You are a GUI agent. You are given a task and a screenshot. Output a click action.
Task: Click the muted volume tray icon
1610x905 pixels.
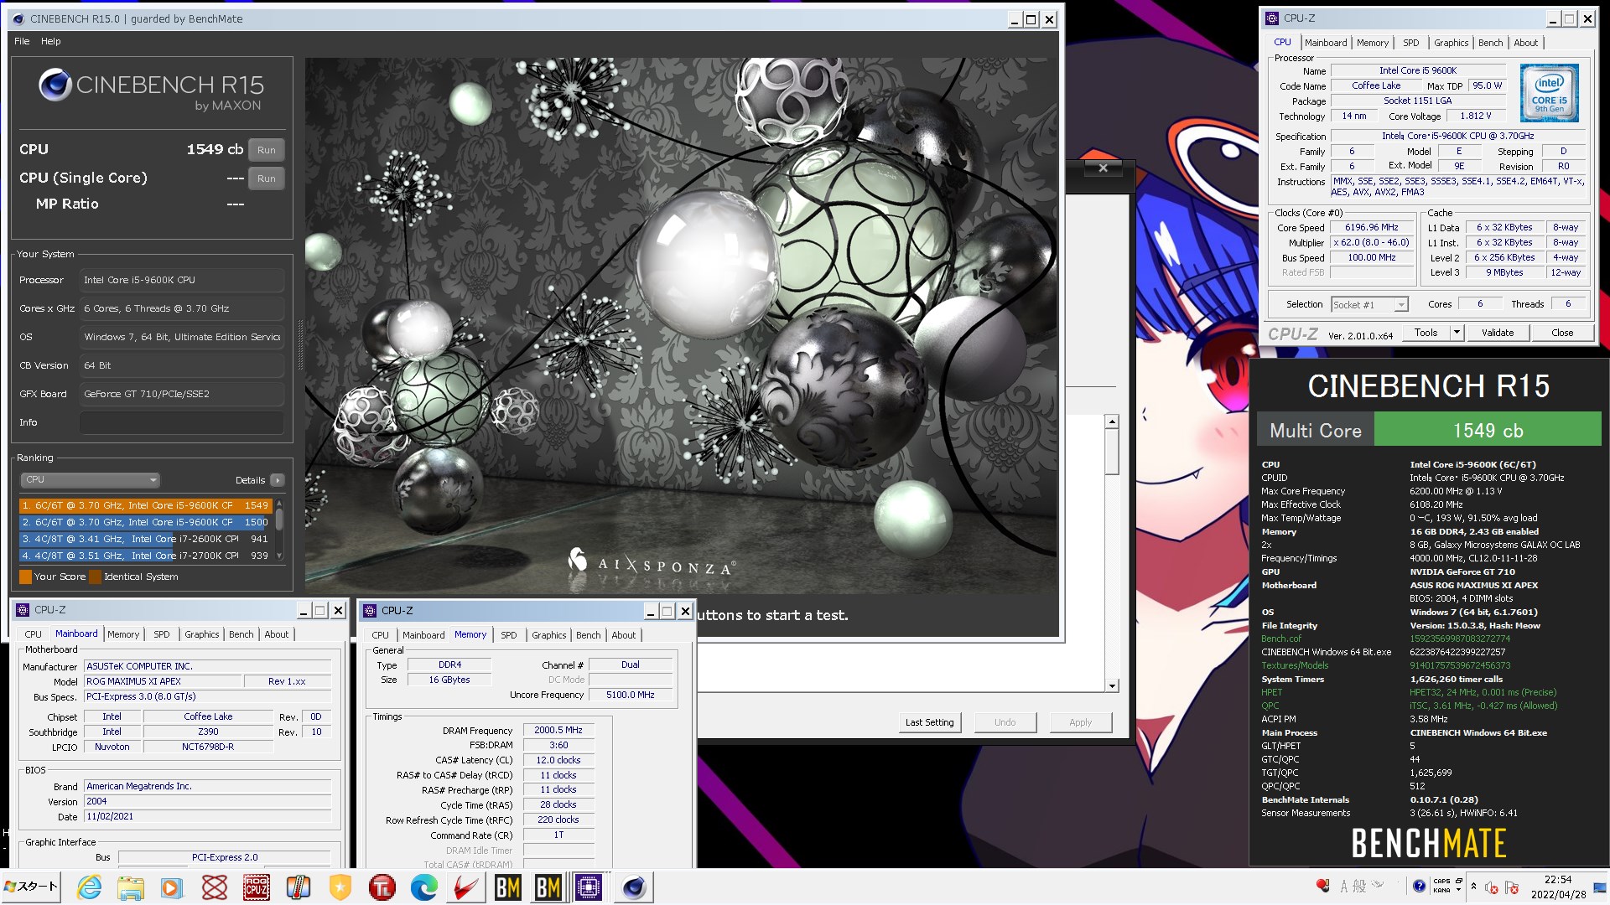click(x=1492, y=887)
